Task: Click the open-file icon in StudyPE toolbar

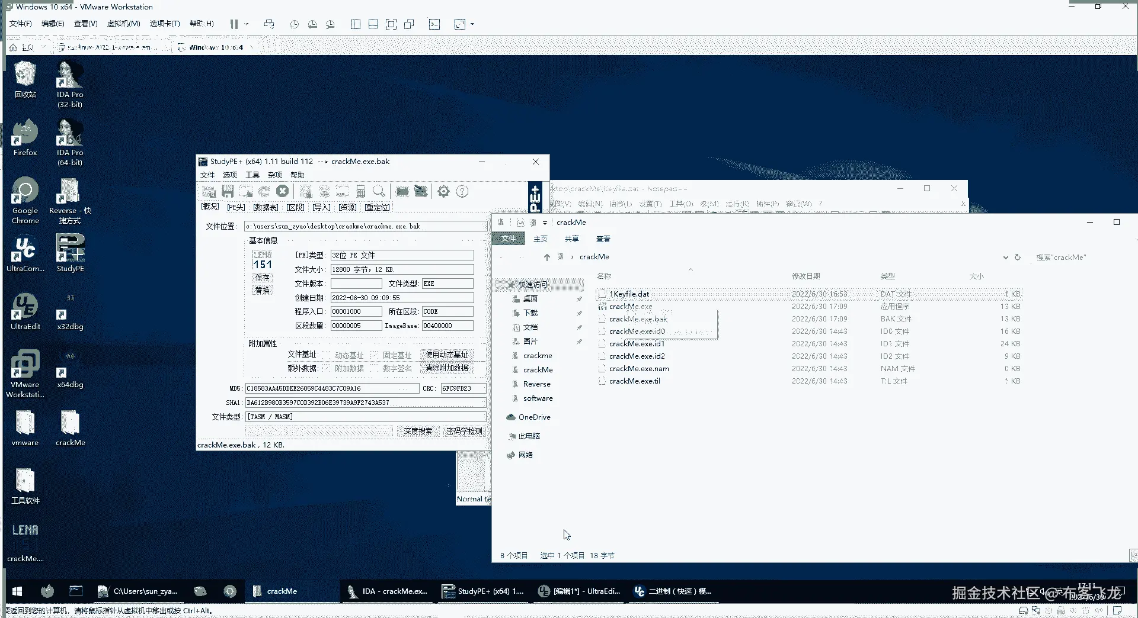Action: point(209,191)
